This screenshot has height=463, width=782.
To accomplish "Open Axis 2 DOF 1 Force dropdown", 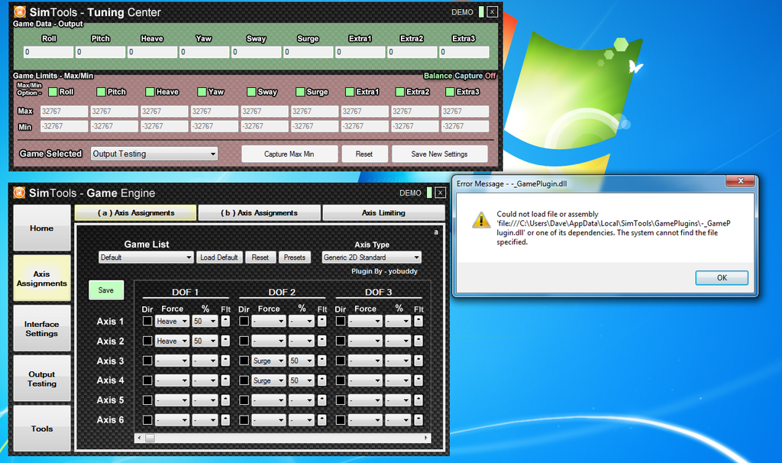I will (x=172, y=341).
